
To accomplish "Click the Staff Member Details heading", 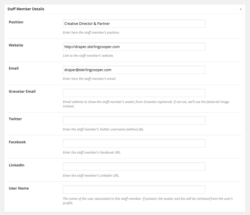I will point(26,9).
